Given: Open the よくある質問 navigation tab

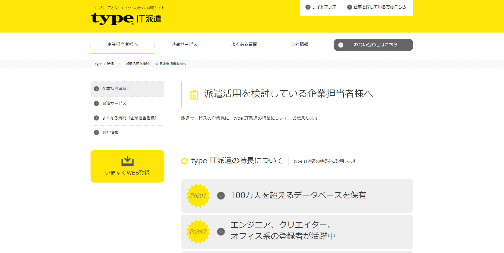Looking at the screenshot, I should coord(244,45).
